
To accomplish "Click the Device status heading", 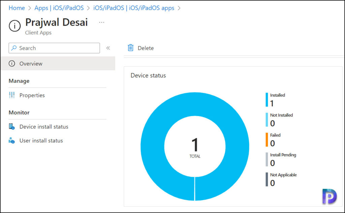I will pos(148,75).
